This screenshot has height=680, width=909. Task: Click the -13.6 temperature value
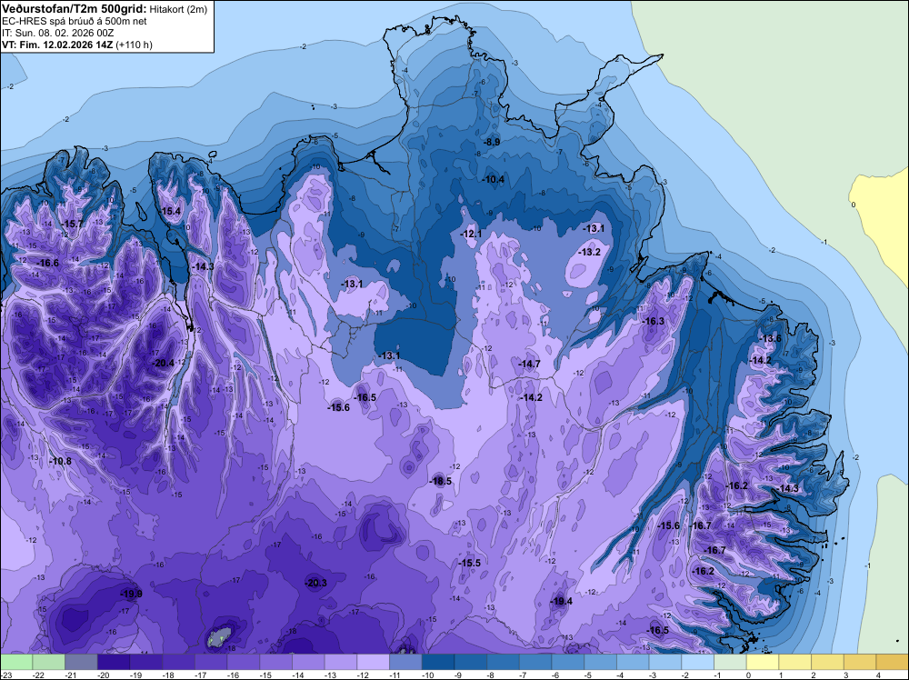pyautogui.click(x=771, y=338)
